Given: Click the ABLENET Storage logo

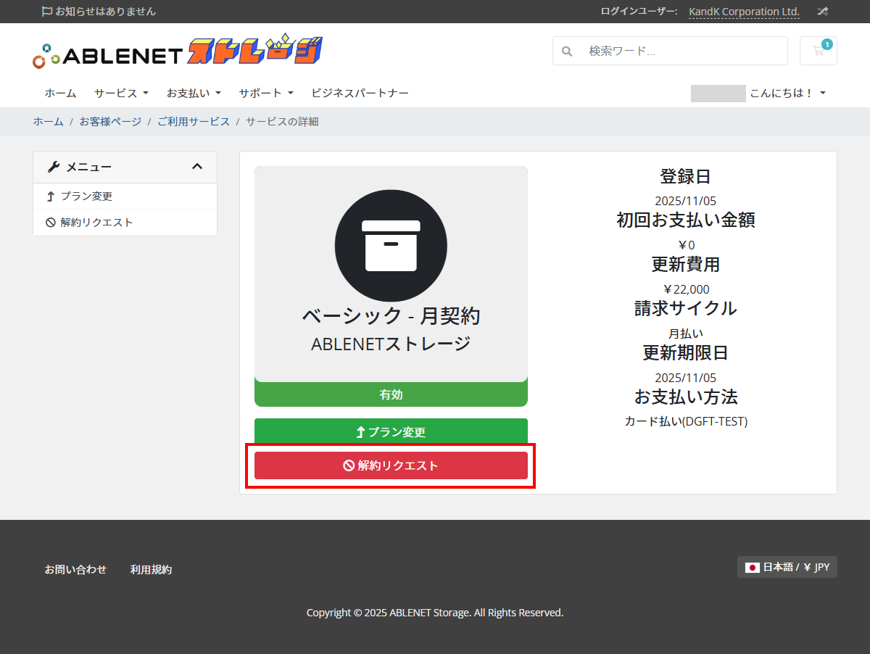Looking at the screenshot, I should pyautogui.click(x=178, y=52).
